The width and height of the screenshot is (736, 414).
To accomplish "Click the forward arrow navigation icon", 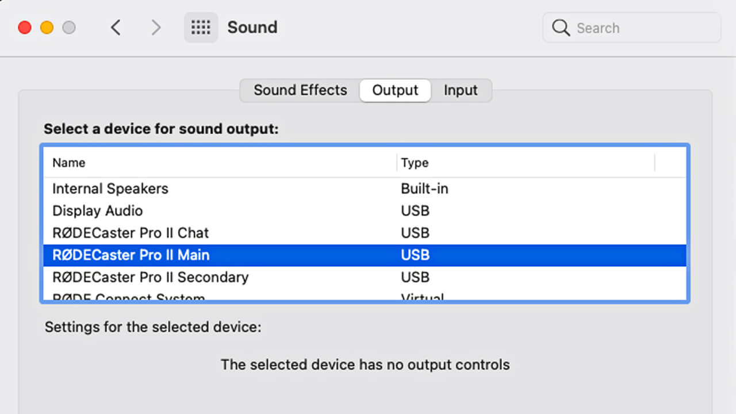I will (156, 28).
